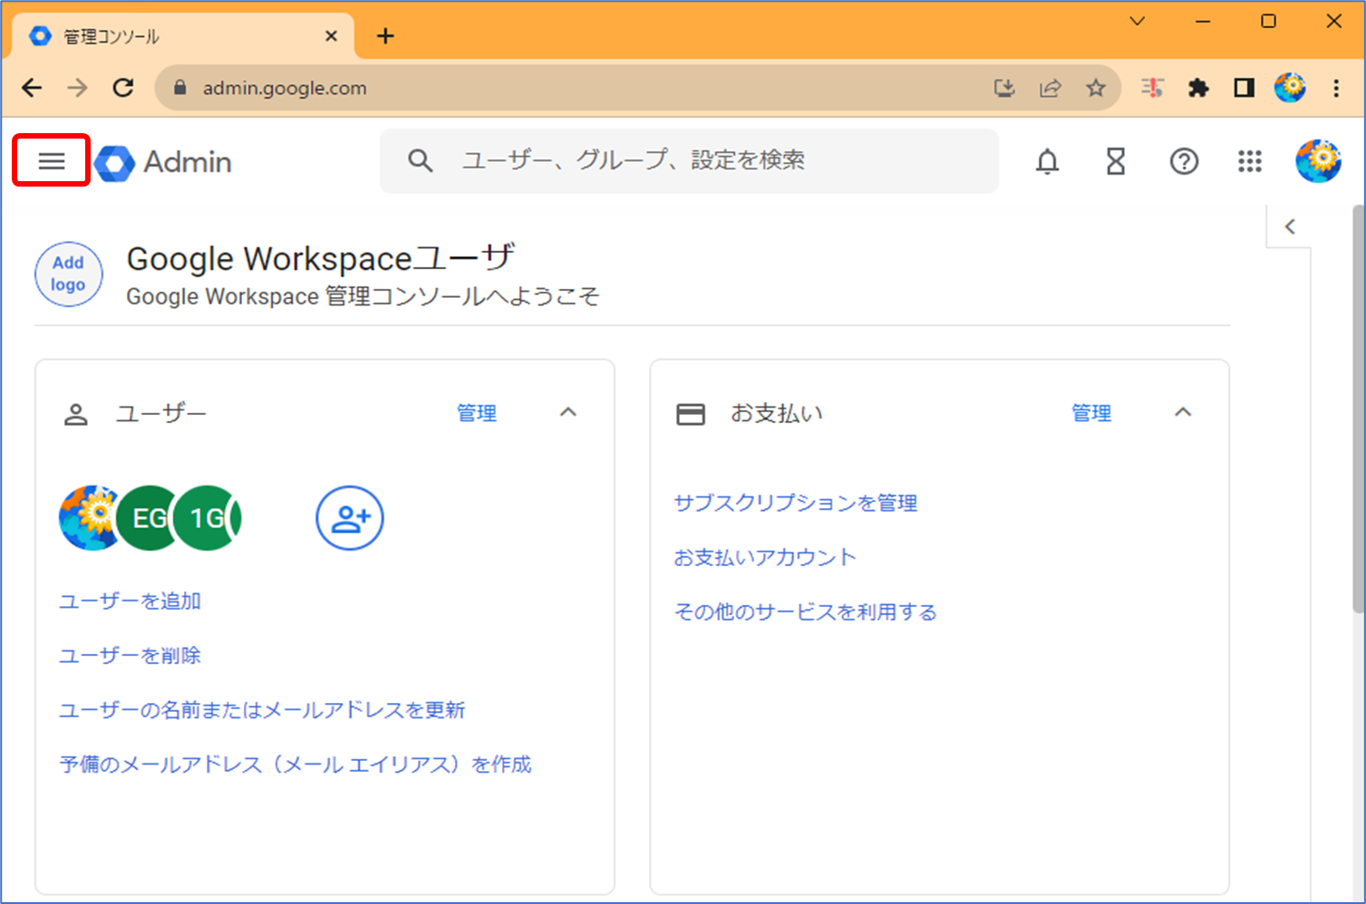Collapse the お支払い card
This screenshot has height=904, width=1366.
(1183, 412)
